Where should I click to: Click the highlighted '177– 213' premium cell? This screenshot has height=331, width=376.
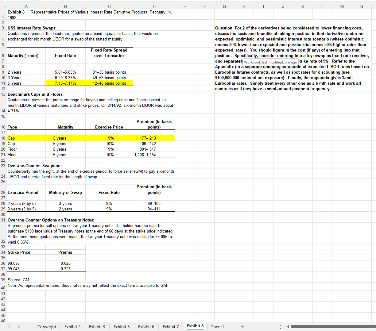click(x=154, y=138)
